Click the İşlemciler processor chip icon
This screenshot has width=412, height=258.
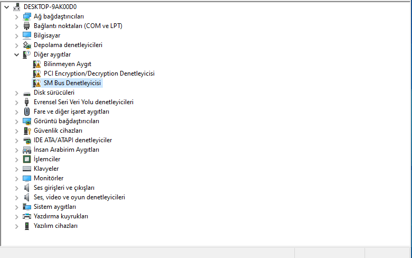point(26,159)
